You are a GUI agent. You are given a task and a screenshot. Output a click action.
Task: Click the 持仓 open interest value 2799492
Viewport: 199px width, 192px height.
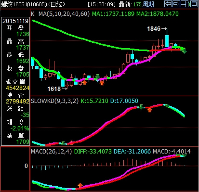18,102
